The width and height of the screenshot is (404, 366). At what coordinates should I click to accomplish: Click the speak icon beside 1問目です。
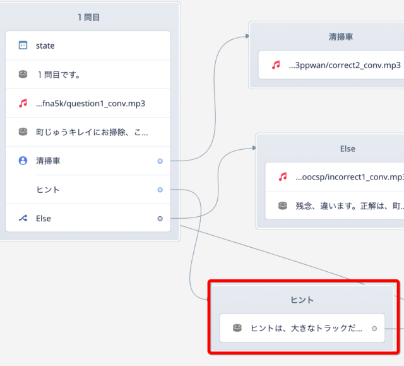[x=23, y=75]
